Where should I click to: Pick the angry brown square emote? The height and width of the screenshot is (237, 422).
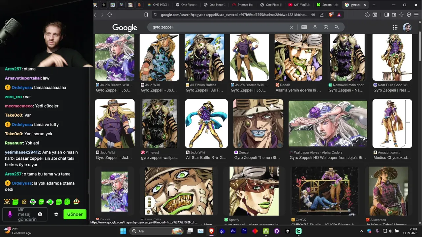pyautogui.click(x=24, y=201)
